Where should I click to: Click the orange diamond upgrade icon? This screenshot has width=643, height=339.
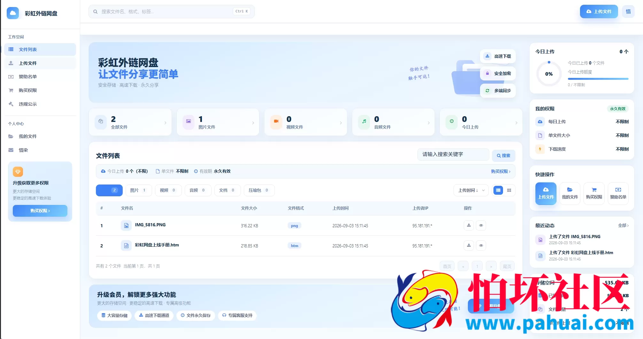pos(18,172)
